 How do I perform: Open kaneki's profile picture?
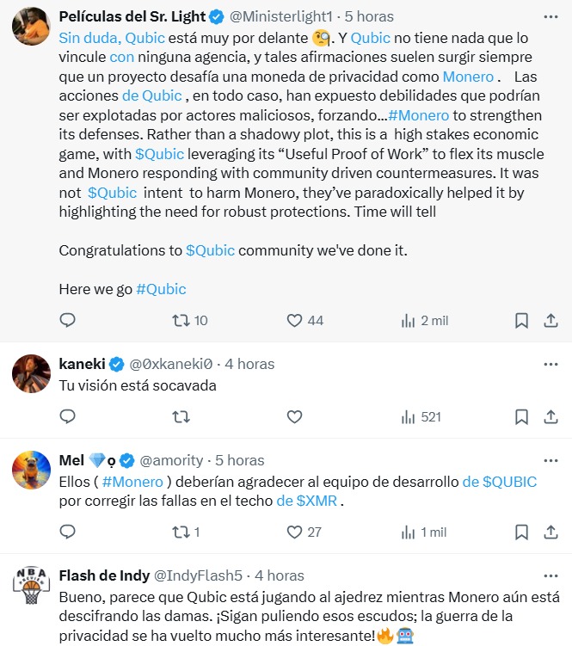point(30,372)
